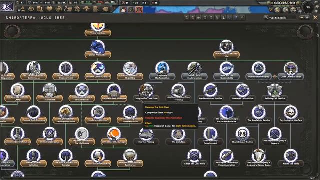This screenshot has width=320, height=180.
Task: Select the Operational Integrity focus
Action: [x=259, y=71]
